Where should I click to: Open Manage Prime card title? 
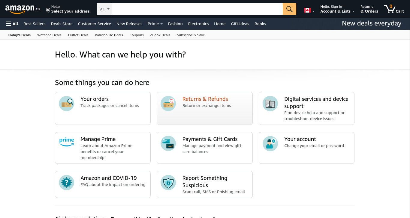point(98,139)
